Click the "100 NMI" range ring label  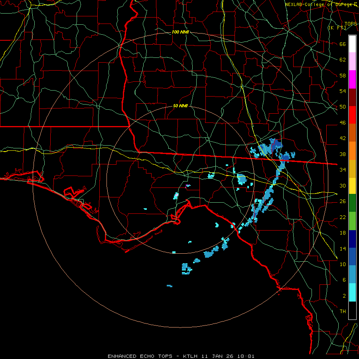pos(180,32)
